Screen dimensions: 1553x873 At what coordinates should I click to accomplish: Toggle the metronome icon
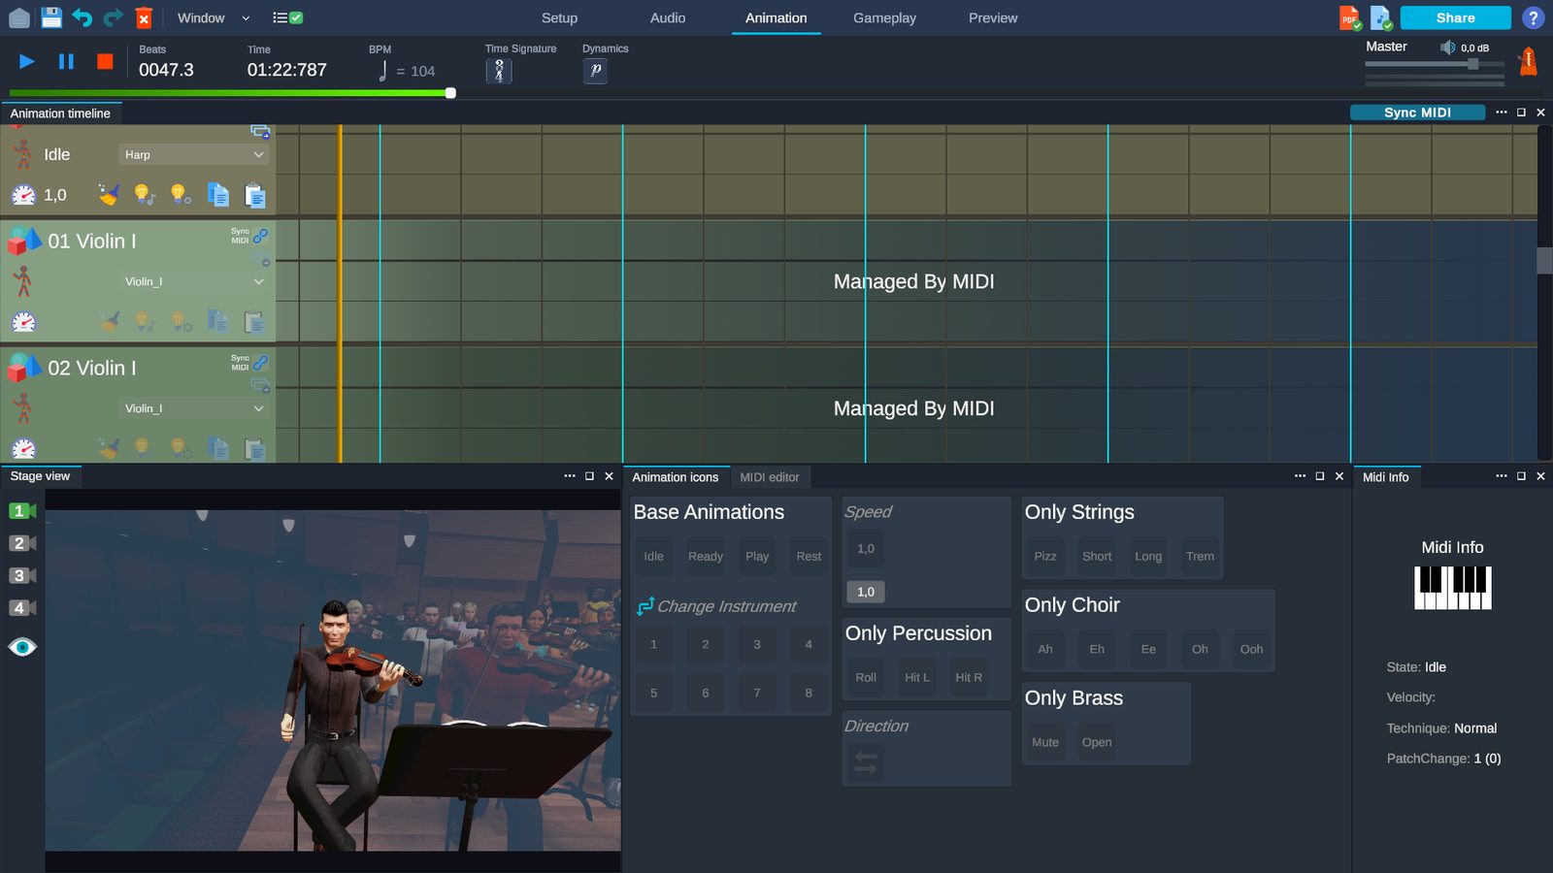click(1528, 61)
